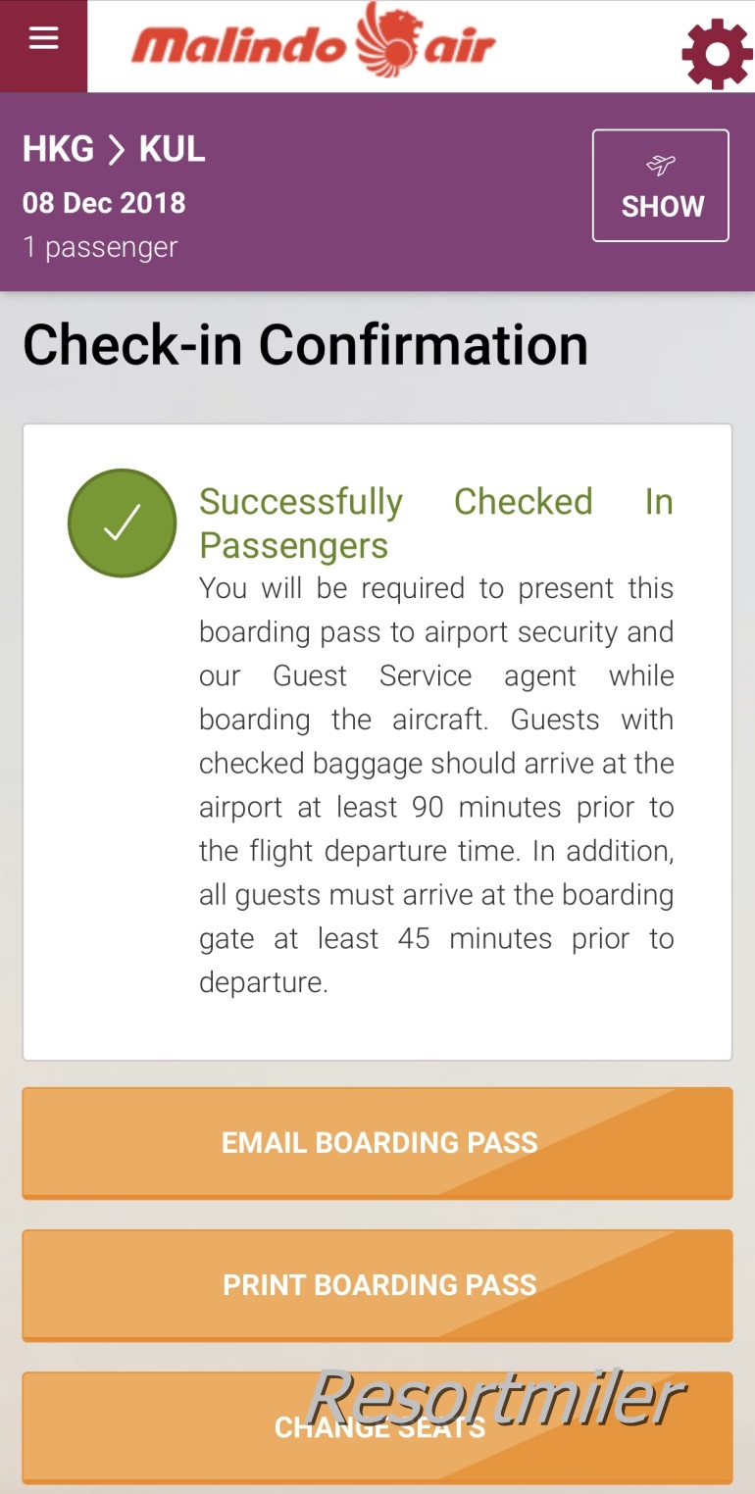Tap the green checkmark success icon
755x1494 pixels.
[x=123, y=523]
